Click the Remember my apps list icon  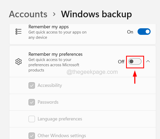pyautogui.click(x=19, y=32)
